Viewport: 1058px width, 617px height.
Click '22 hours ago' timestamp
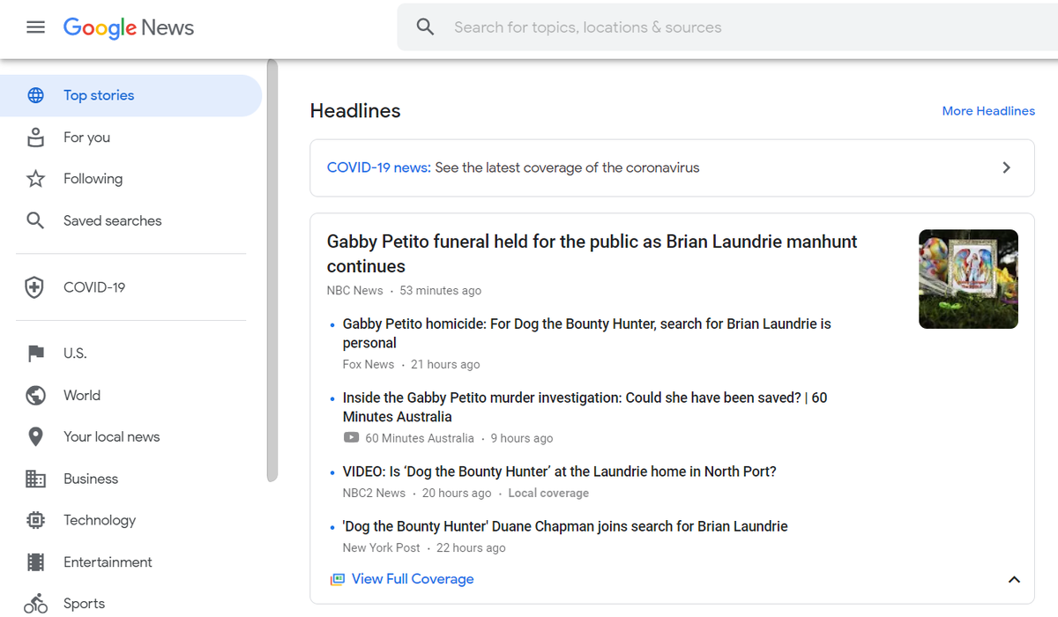[x=471, y=548]
